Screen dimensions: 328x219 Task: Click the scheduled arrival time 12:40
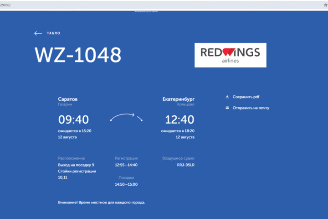tap(179, 120)
